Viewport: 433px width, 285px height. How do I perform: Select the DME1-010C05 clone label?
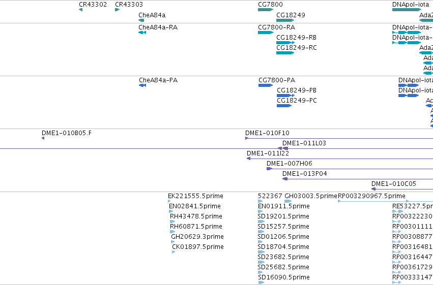[394, 184]
